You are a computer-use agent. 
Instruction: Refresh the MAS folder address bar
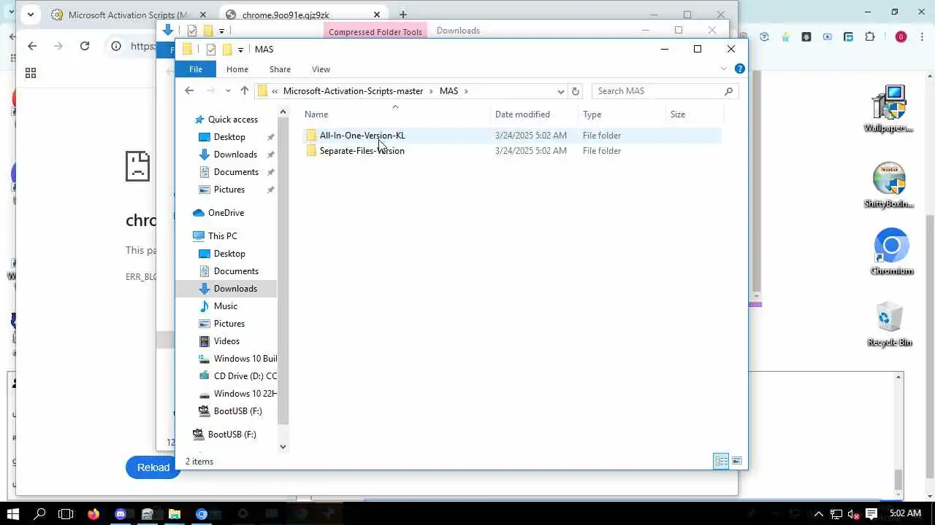point(576,91)
